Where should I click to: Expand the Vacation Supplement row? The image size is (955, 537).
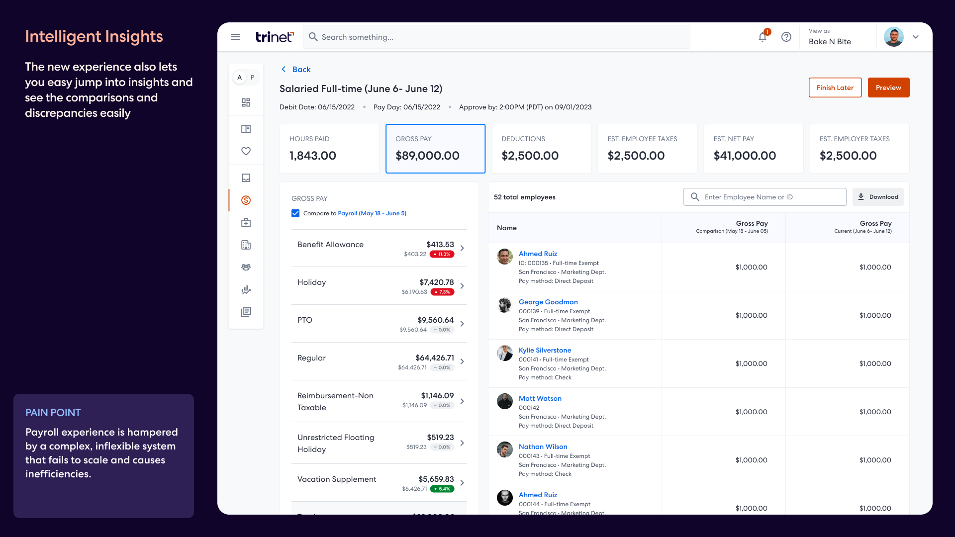tap(462, 483)
